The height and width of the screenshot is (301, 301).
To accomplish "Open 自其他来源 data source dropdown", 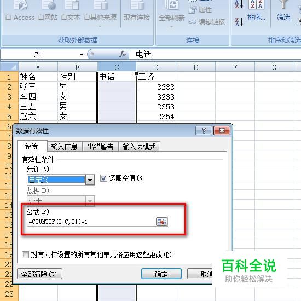I will (100, 14).
